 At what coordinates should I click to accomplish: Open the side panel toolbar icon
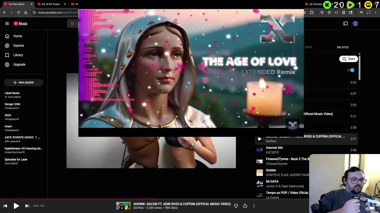[x=343, y=12]
